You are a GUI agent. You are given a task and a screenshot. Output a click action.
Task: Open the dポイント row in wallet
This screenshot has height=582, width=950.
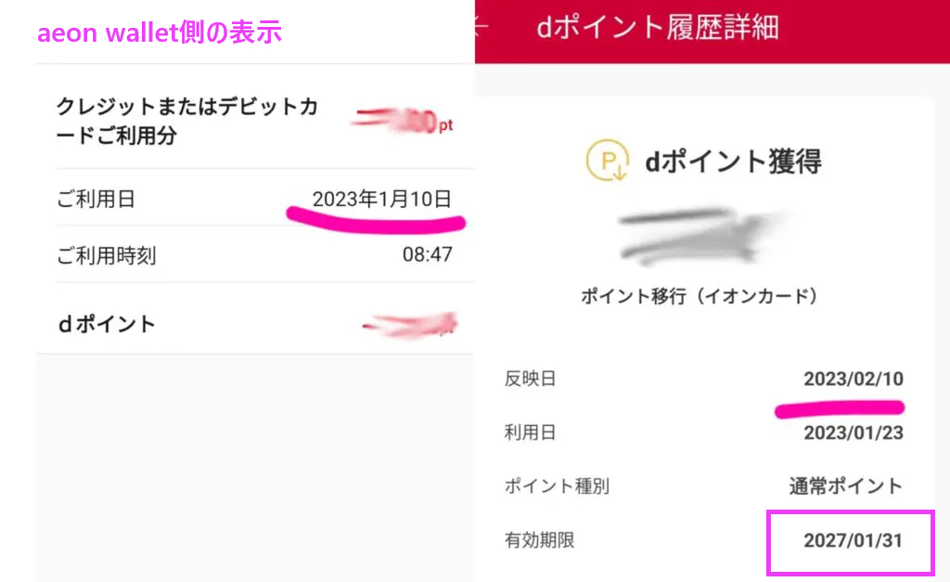pos(255,324)
